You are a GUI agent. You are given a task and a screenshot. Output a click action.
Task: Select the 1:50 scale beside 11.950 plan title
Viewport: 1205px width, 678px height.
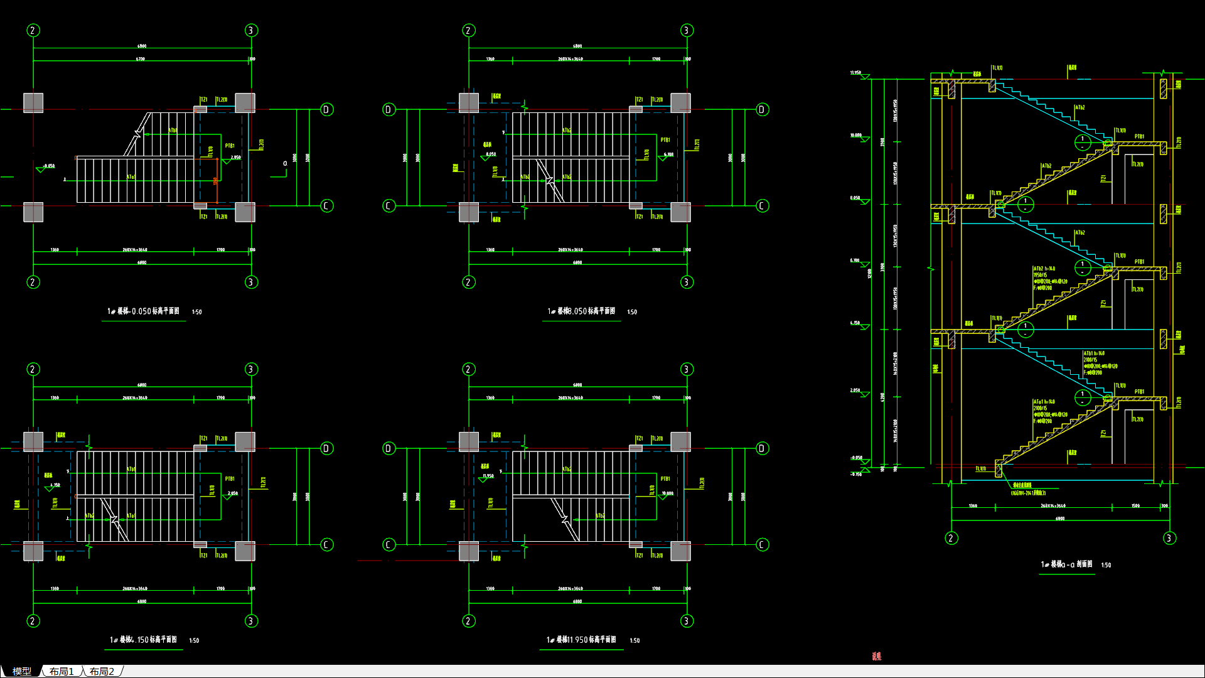click(x=635, y=640)
